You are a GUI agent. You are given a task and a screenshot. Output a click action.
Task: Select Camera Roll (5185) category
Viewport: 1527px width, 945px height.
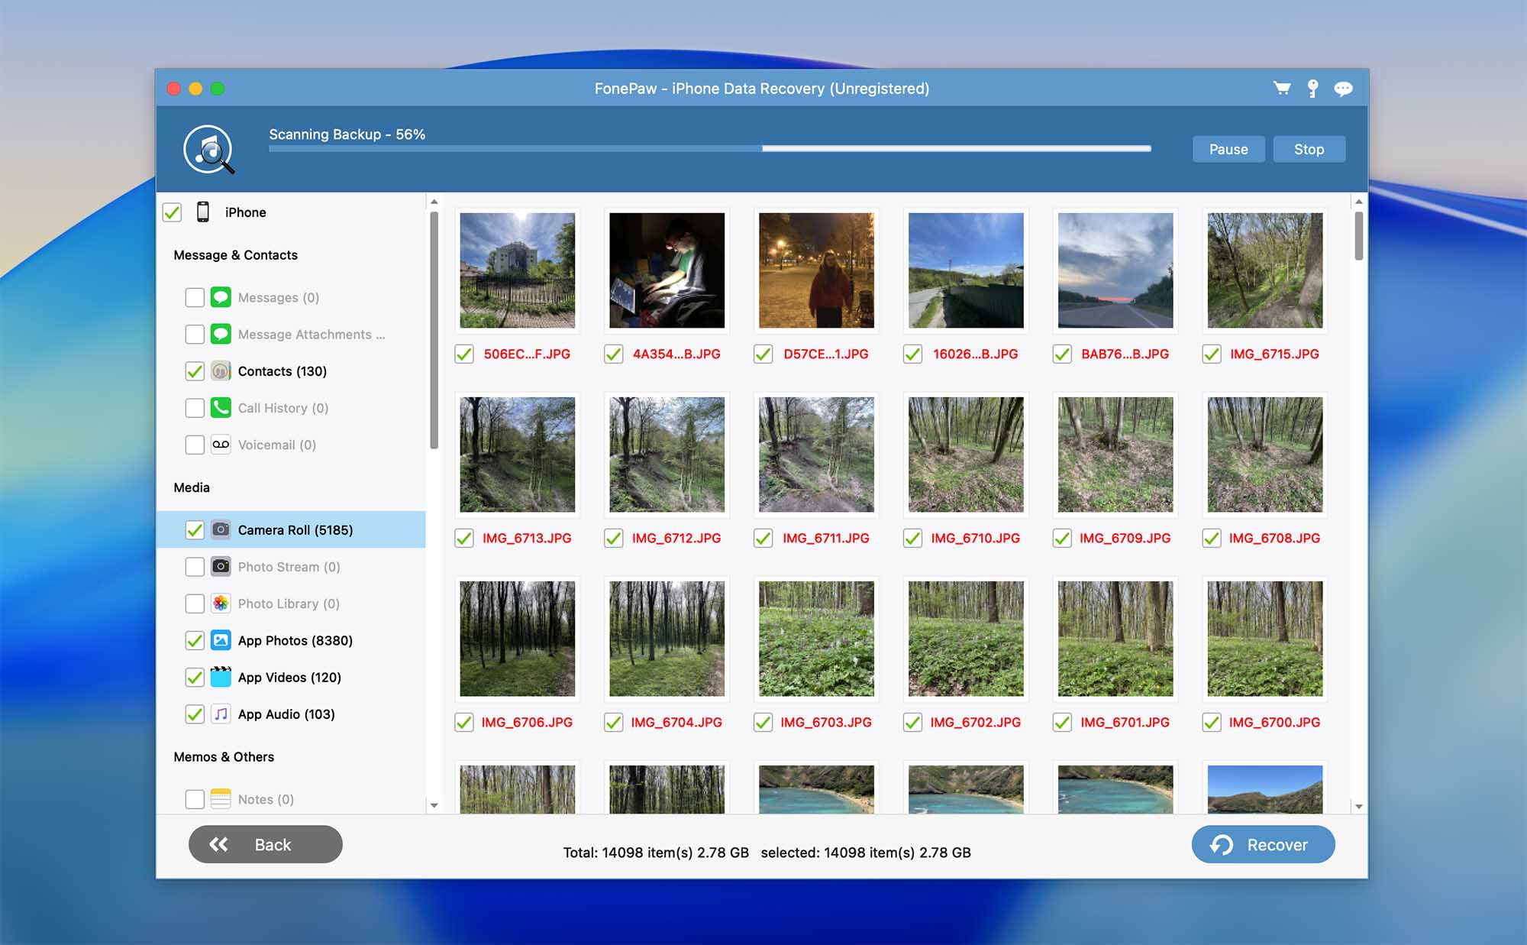point(295,530)
